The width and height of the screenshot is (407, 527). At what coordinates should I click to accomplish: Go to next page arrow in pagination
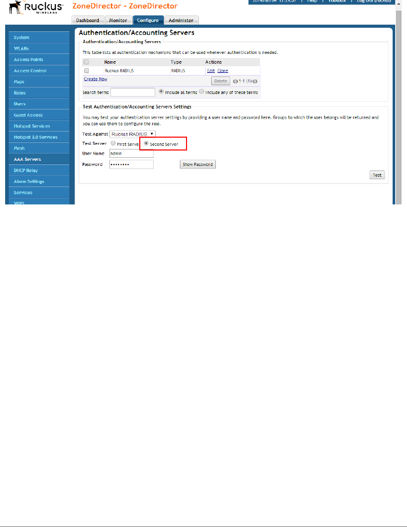255,81
